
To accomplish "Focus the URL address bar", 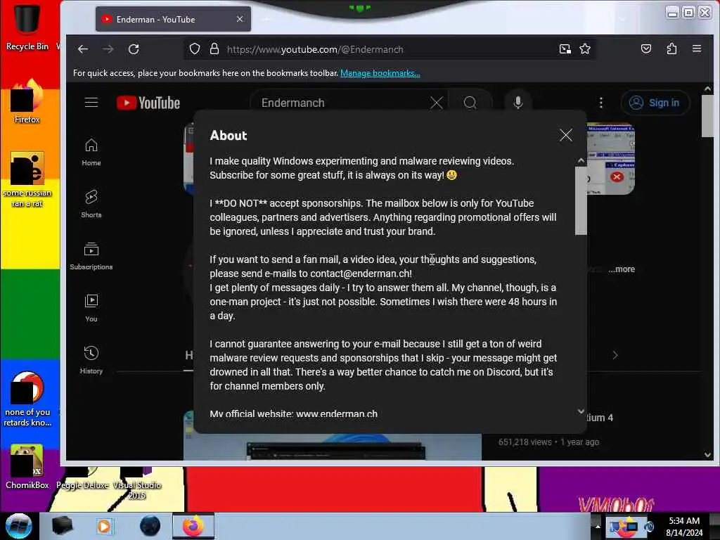I will pos(388,49).
